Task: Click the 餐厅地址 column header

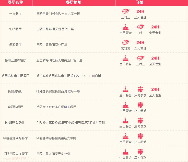Action: [x=74, y=3]
